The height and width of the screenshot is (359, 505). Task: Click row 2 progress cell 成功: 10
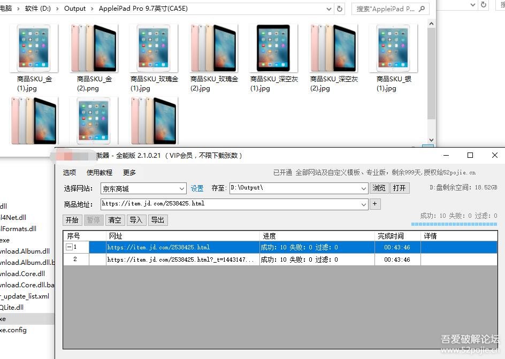point(317,259)
